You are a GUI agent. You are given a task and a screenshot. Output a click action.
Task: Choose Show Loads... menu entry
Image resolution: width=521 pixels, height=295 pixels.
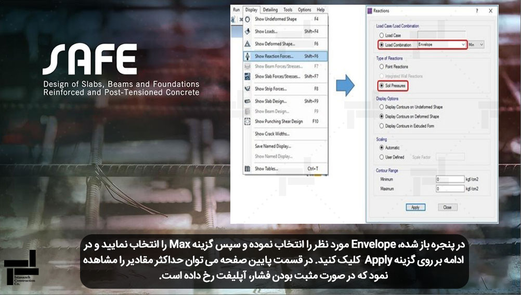(x=286, y=32)
